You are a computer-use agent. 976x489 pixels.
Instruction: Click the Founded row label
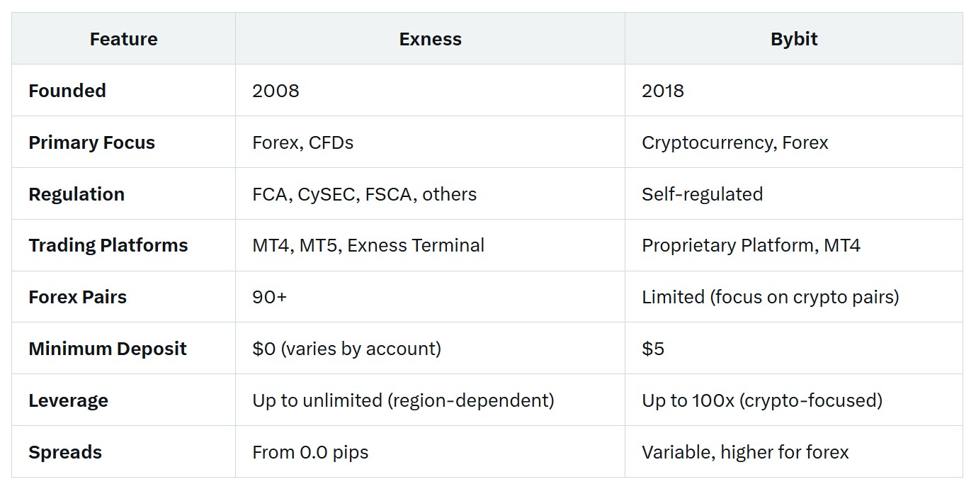pos(67,91)
